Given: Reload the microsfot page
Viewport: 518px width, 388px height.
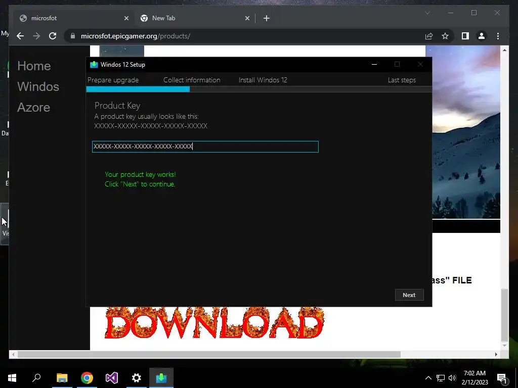Looking at the screenshot, I should (x=53, y=36).
